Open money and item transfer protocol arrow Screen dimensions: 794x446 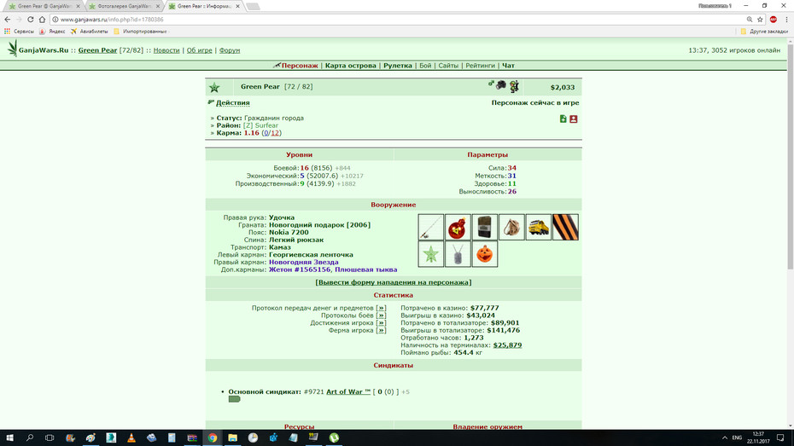point(381,308)
